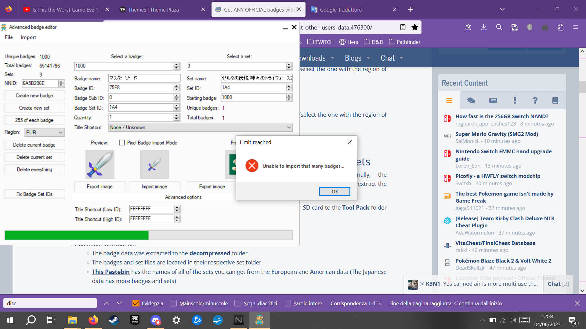Open the Import menu in badge editor
This screenshot has height=329, width=586.
coord(28,37)
